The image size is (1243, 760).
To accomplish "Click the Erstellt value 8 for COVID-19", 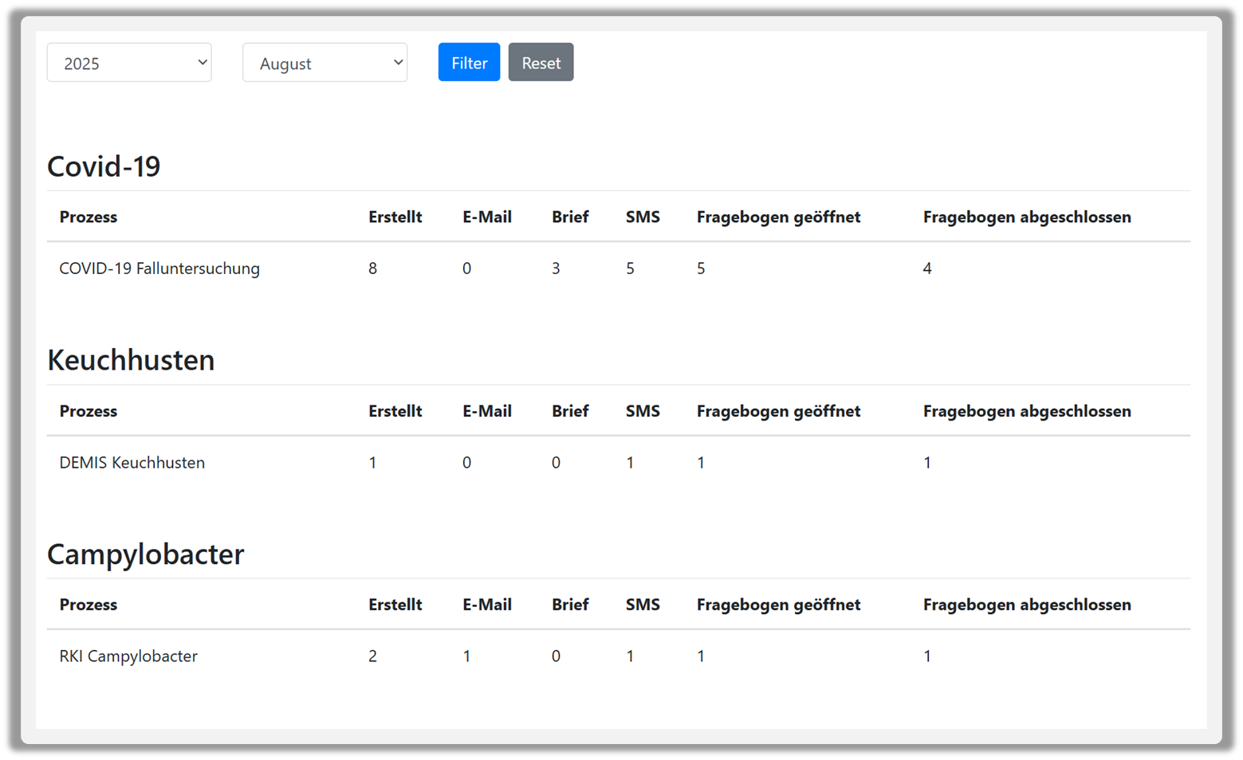I will tap(372, 268).
